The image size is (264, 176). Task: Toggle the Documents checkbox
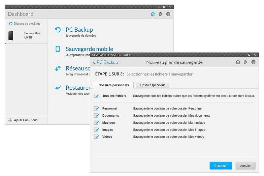click(x=97, y=116)
